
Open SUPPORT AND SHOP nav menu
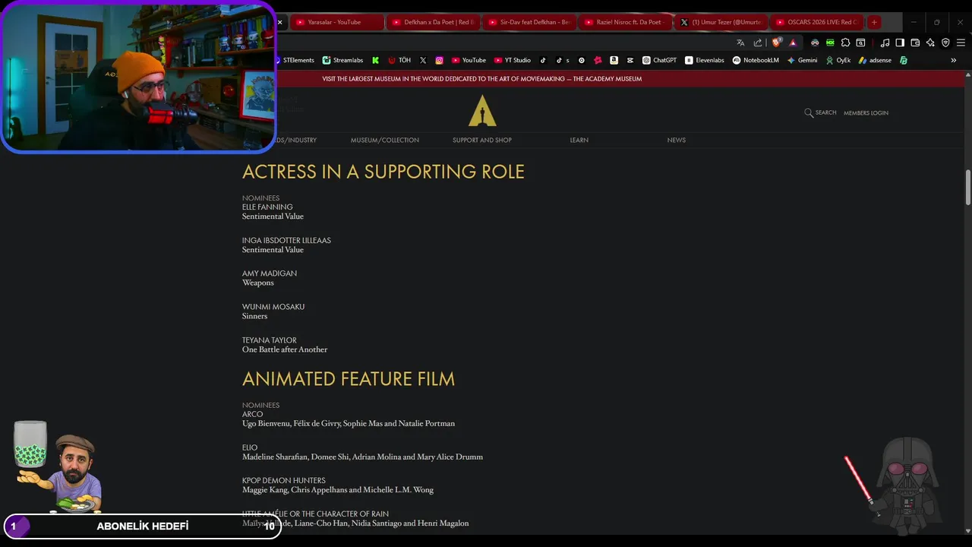click(x=482, y=140)
